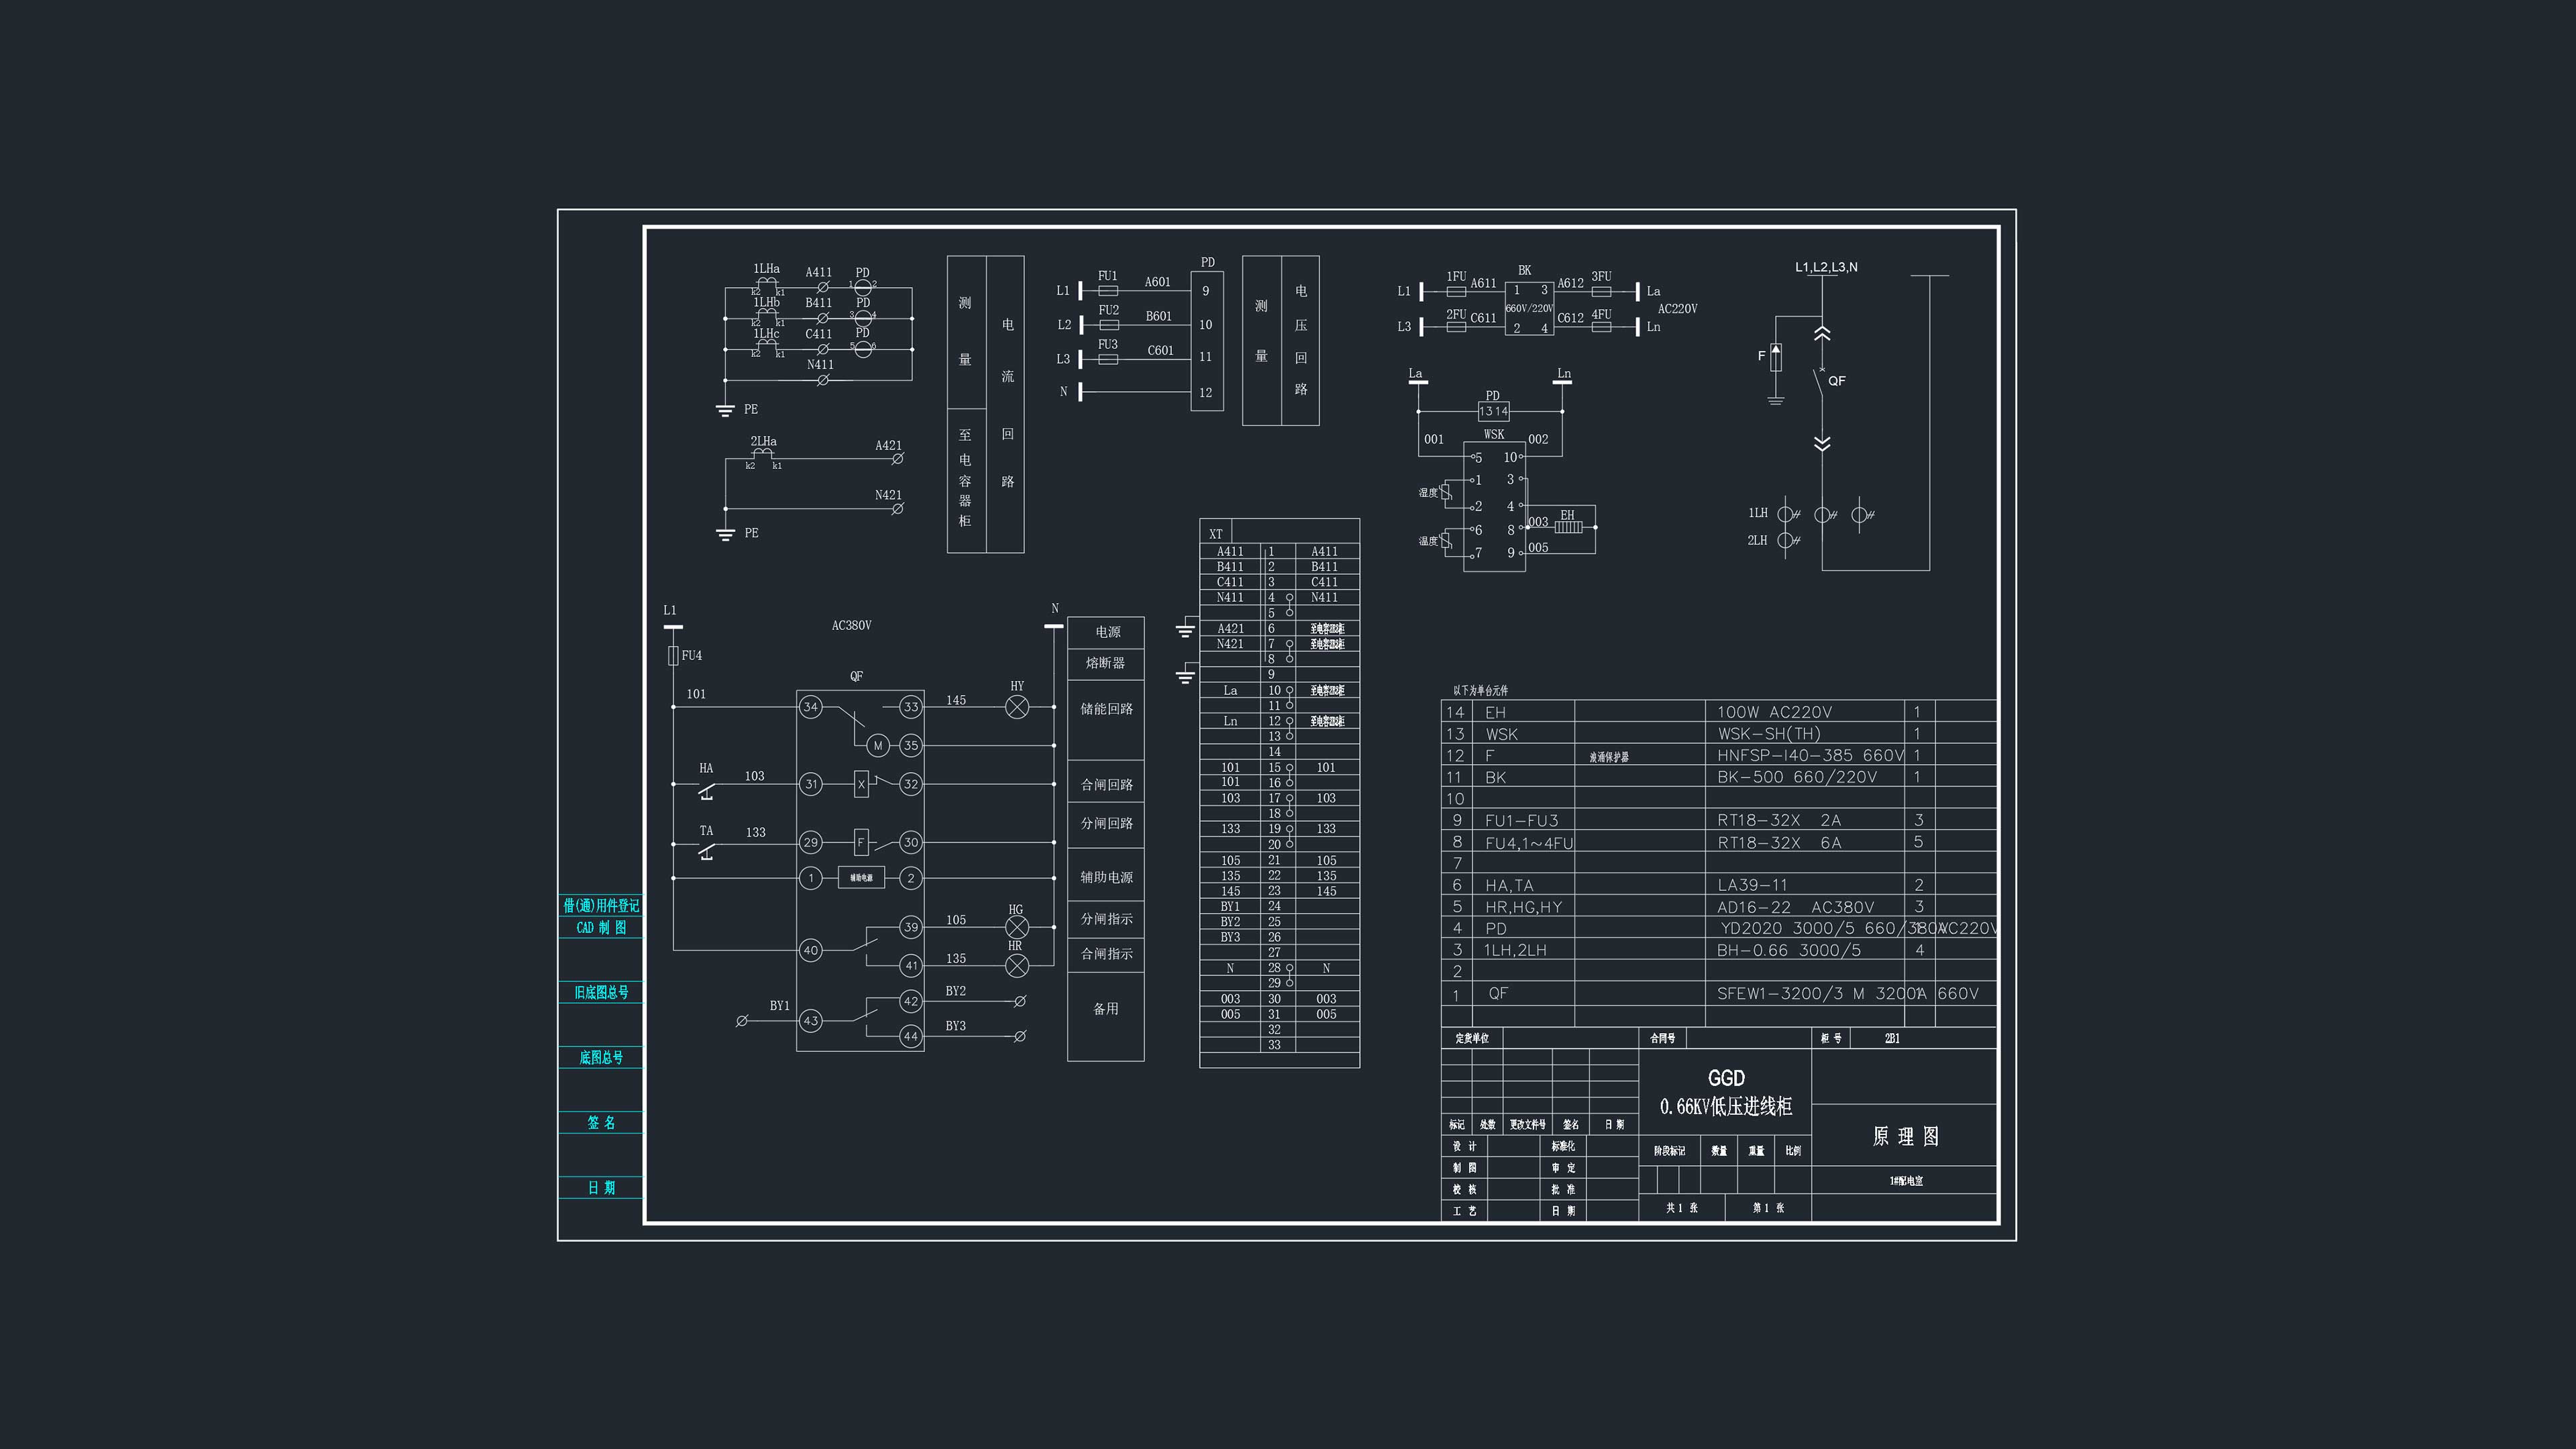The image size is (2576, 1449).
Task: Select the LA39-11 spec text
Action: tap(1752, 885)
